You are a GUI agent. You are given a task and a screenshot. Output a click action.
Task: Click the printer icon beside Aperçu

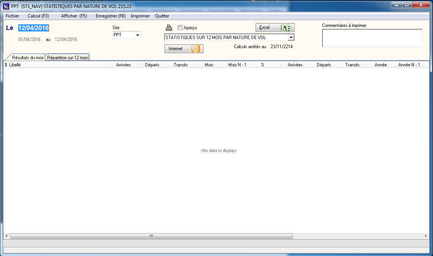click(169, 28)
